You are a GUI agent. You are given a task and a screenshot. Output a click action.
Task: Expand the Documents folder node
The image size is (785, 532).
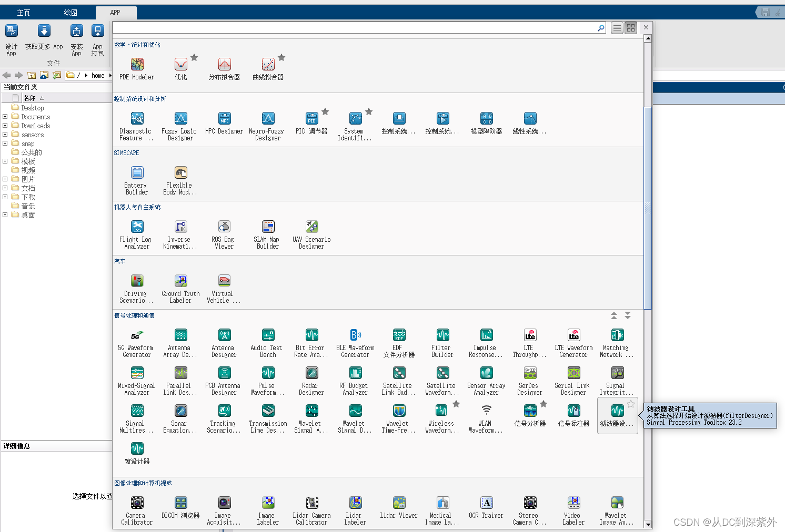5,117
